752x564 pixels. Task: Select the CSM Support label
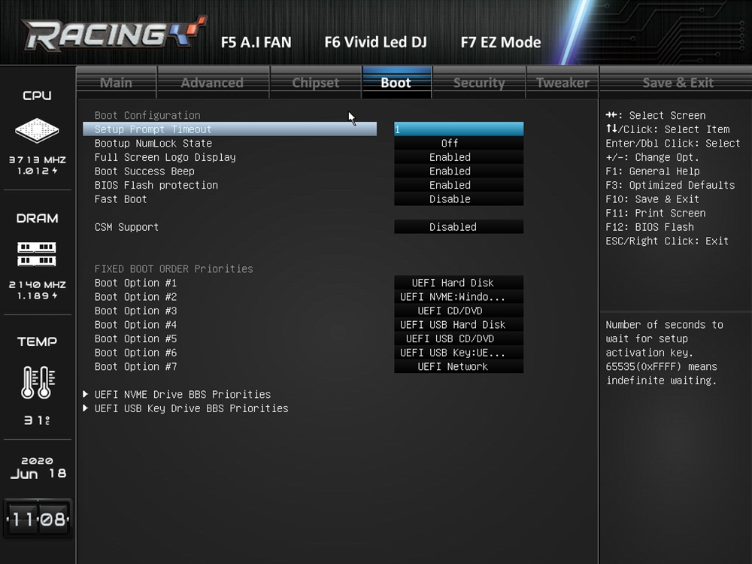coord(126,226)
